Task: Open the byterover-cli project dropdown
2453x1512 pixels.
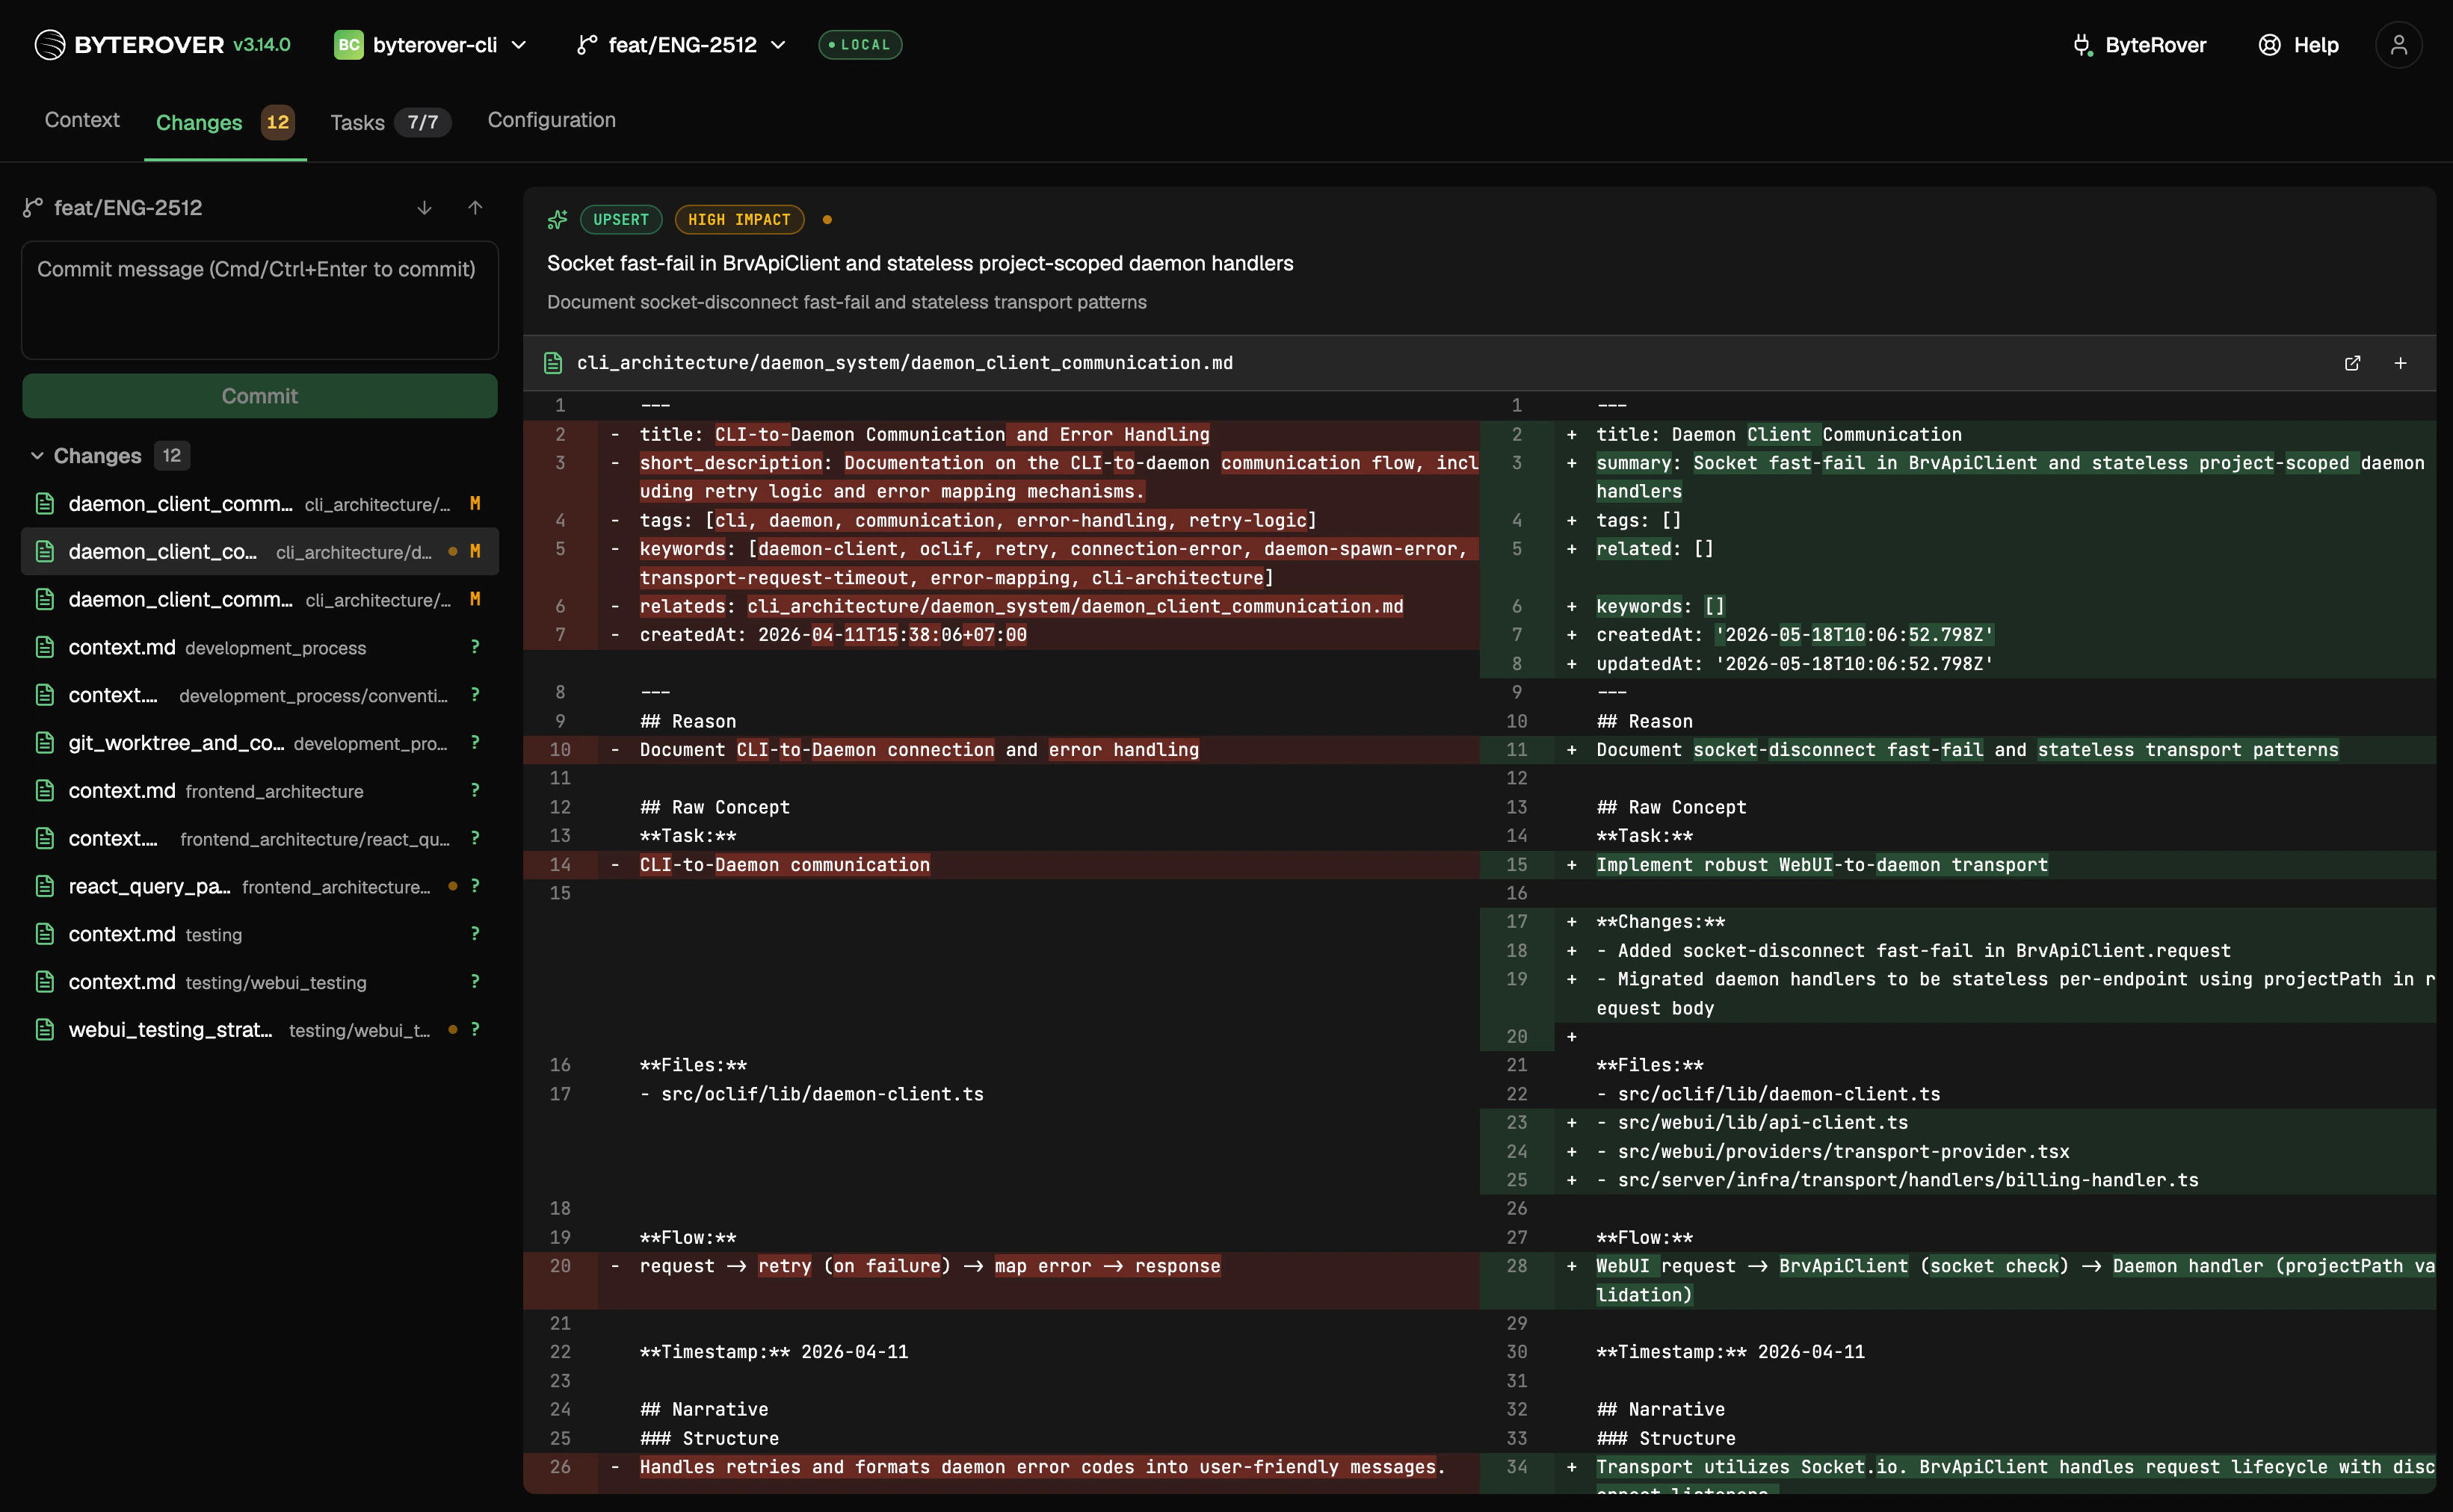Action: pos(431,45)
